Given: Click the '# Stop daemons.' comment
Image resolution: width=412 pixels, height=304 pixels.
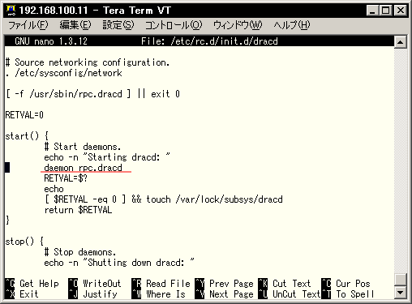Looking at the screenshot, I should click(80, 252).
